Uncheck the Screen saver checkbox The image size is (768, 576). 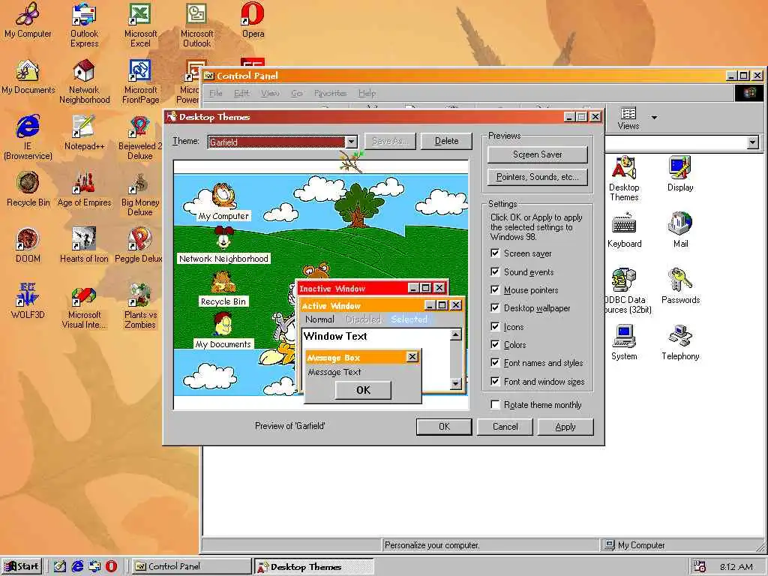pyautogui.click(x=495, y=253)
